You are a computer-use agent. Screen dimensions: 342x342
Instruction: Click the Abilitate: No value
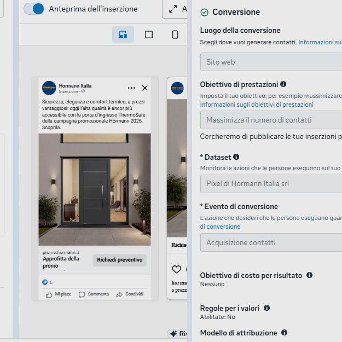click(x=218, y=317)
